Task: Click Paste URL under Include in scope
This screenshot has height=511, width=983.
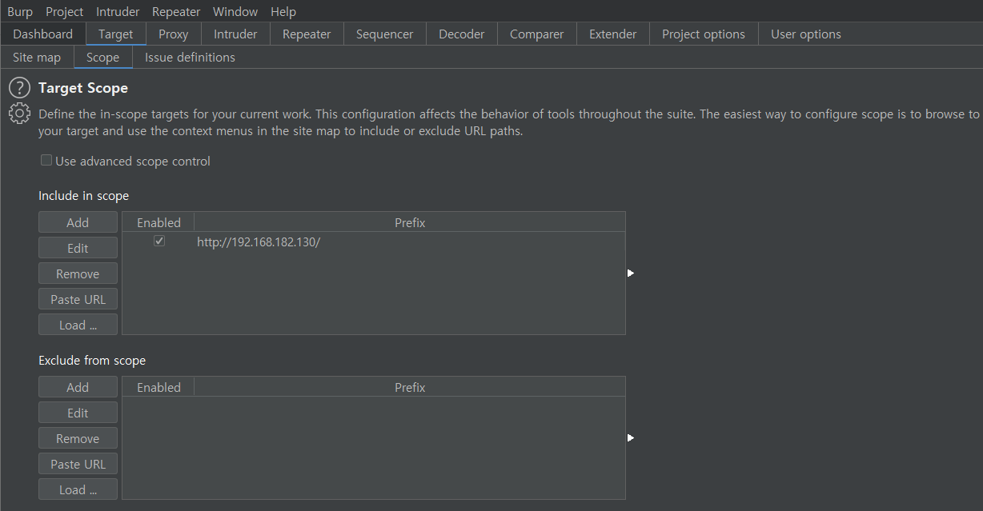Action: tap(78, 299)
